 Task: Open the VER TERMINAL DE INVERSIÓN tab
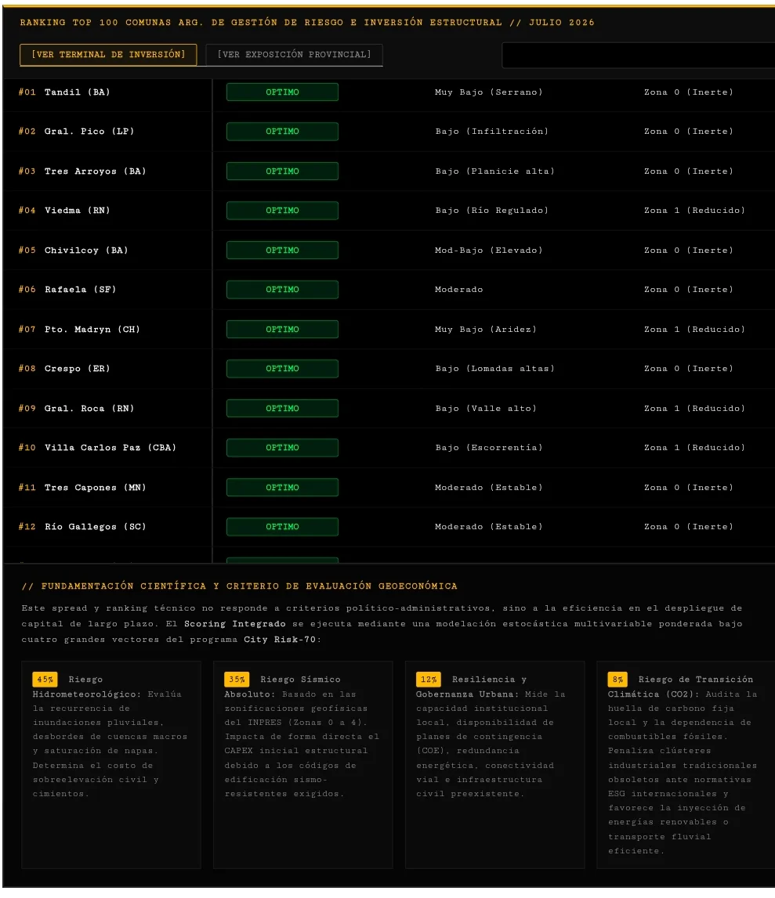coord(108,54)
